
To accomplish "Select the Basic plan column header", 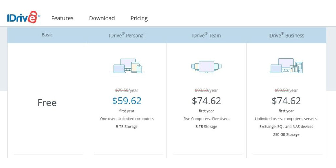I will (47, 35).
